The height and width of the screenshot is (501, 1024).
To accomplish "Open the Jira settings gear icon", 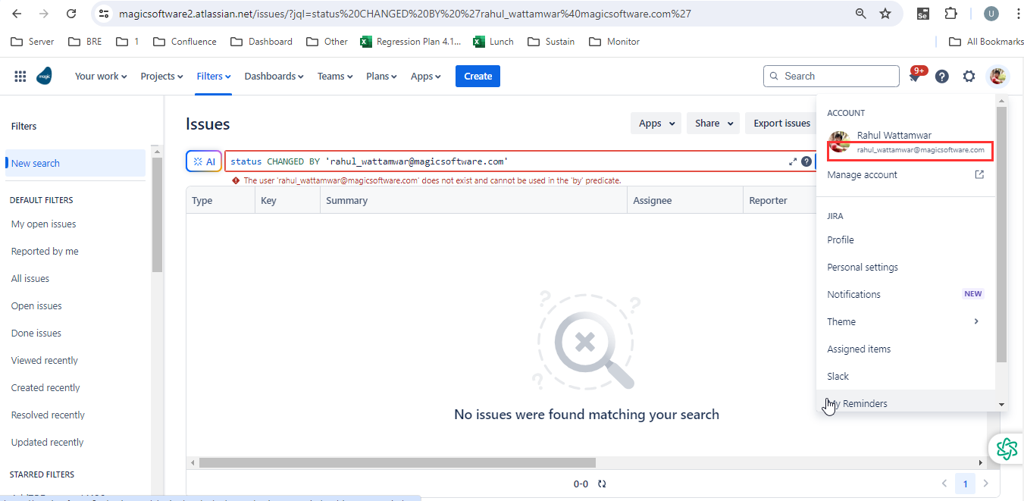I will click(x=969, y=76).
